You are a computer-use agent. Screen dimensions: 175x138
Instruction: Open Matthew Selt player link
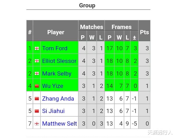coord(60,124)
